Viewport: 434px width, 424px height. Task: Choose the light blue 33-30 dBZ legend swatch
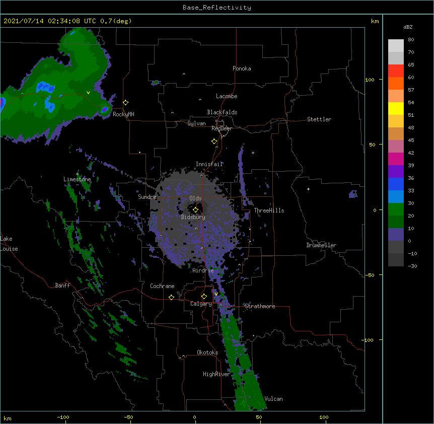[396, 197]
